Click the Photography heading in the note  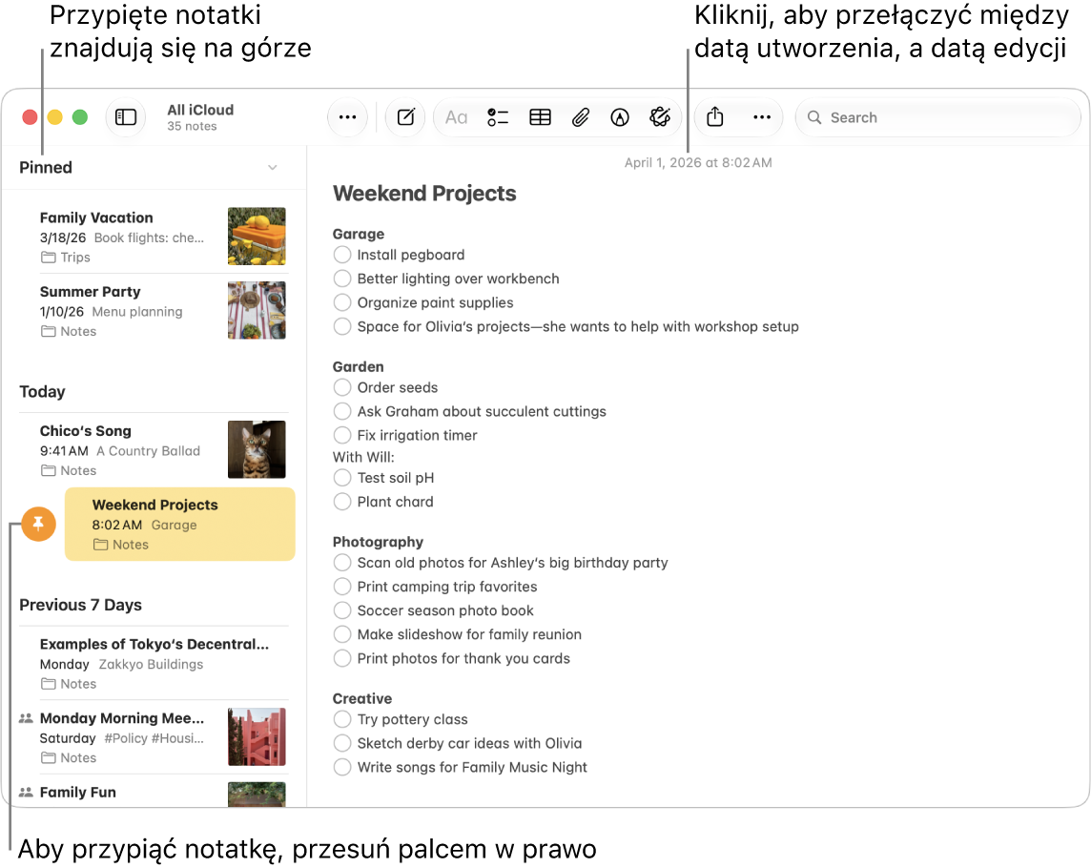click(378, 542)
